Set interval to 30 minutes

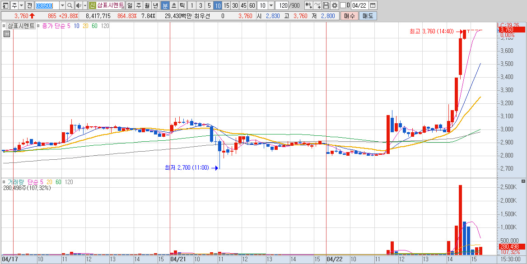coord(235,5)
